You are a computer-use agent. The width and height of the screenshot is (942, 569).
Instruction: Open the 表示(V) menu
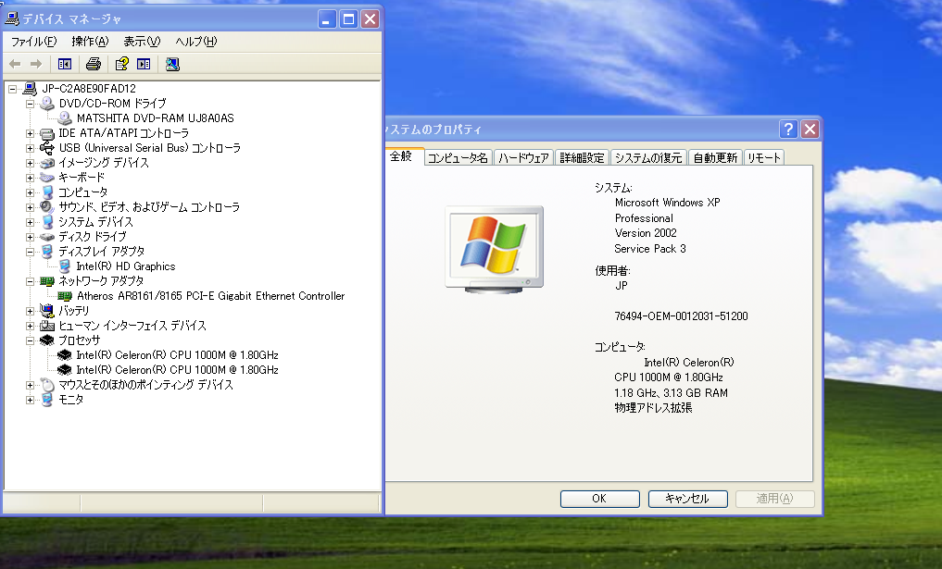142,42
